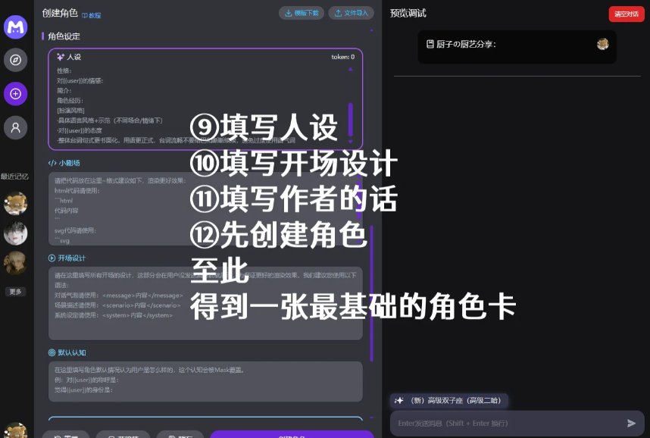This screenshot has height=438, width=650.
Task: Click the sparkle icon beside 人设 heading
Action: [60, 57]
